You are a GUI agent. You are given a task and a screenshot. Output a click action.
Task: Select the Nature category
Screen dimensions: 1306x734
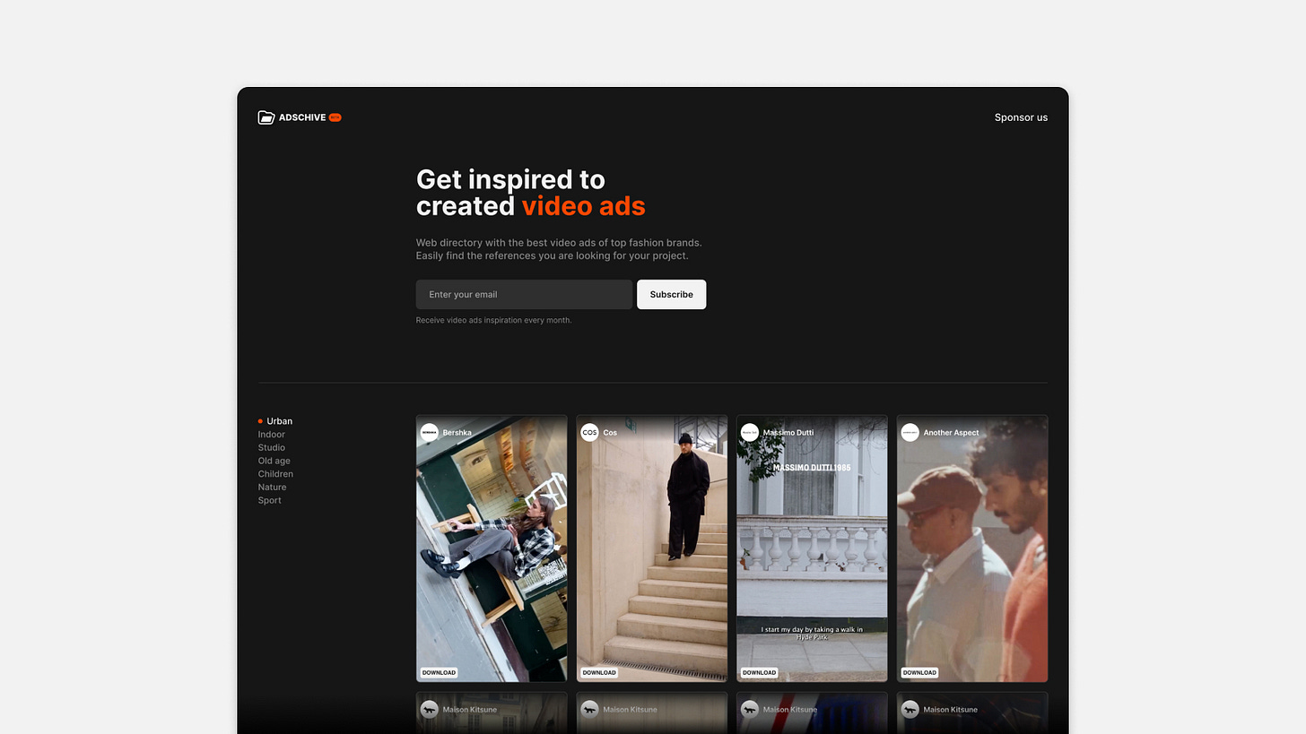tap(272, 488)
